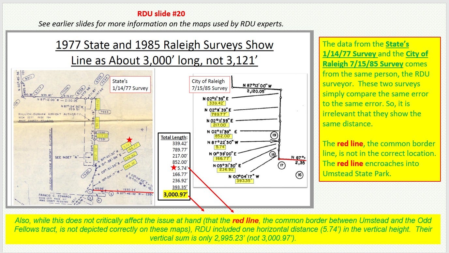This screenshot has width=449, height=253.
Task: Click circled point 17 on the City of Raleigh map
Action: (x=282, y=165)
